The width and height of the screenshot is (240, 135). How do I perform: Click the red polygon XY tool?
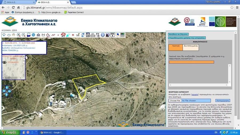[63, 35]
